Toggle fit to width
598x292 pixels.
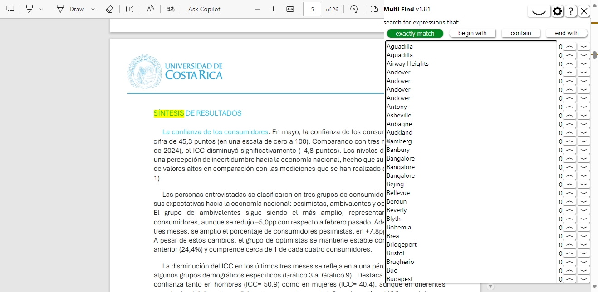(x=290, y=9)
